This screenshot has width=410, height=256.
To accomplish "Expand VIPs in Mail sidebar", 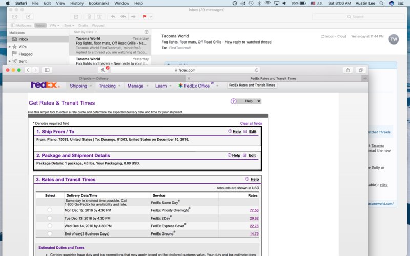I will point(10,47).
